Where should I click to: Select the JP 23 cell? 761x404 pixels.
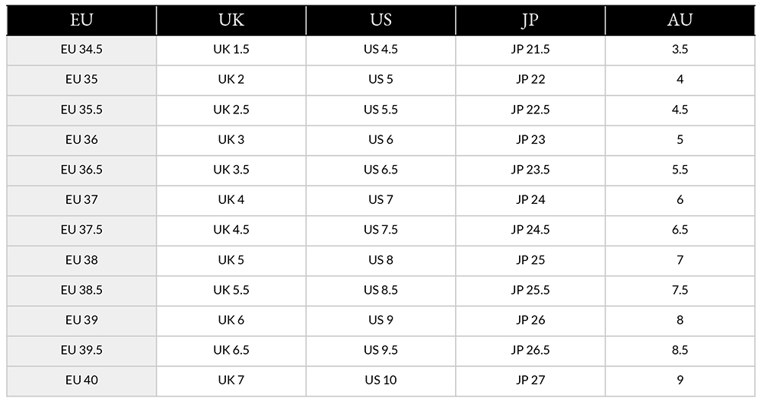530,140
